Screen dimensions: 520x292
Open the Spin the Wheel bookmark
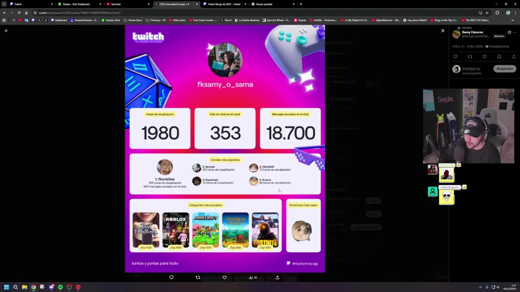click(276, 20)
